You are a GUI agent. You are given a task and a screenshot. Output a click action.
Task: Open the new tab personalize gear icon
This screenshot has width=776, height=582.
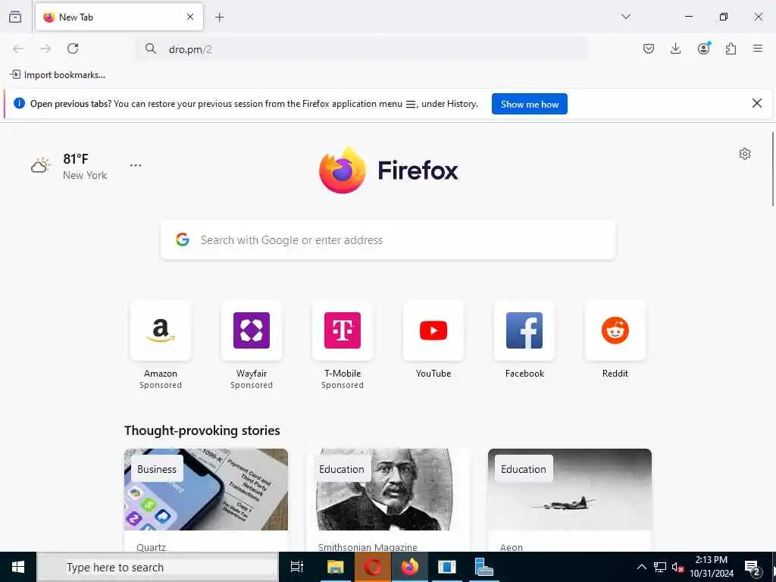coord(745,154)
